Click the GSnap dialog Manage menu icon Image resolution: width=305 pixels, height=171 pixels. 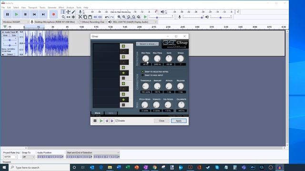[95, 121]
